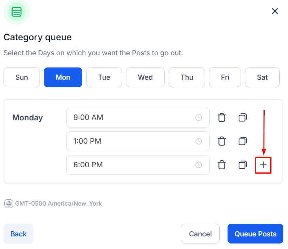This screenshot has width=288, height=249.
Task: Close the Category queue dialog
Action: [275, 11]
